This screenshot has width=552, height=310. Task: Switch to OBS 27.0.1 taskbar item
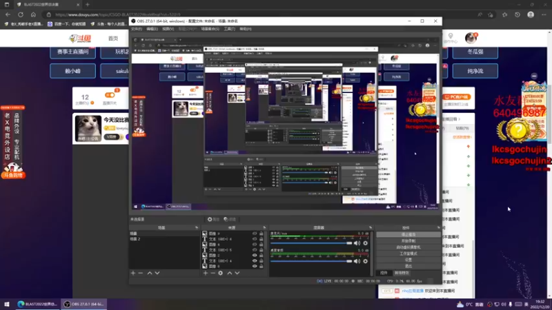(x=84, y=304)
